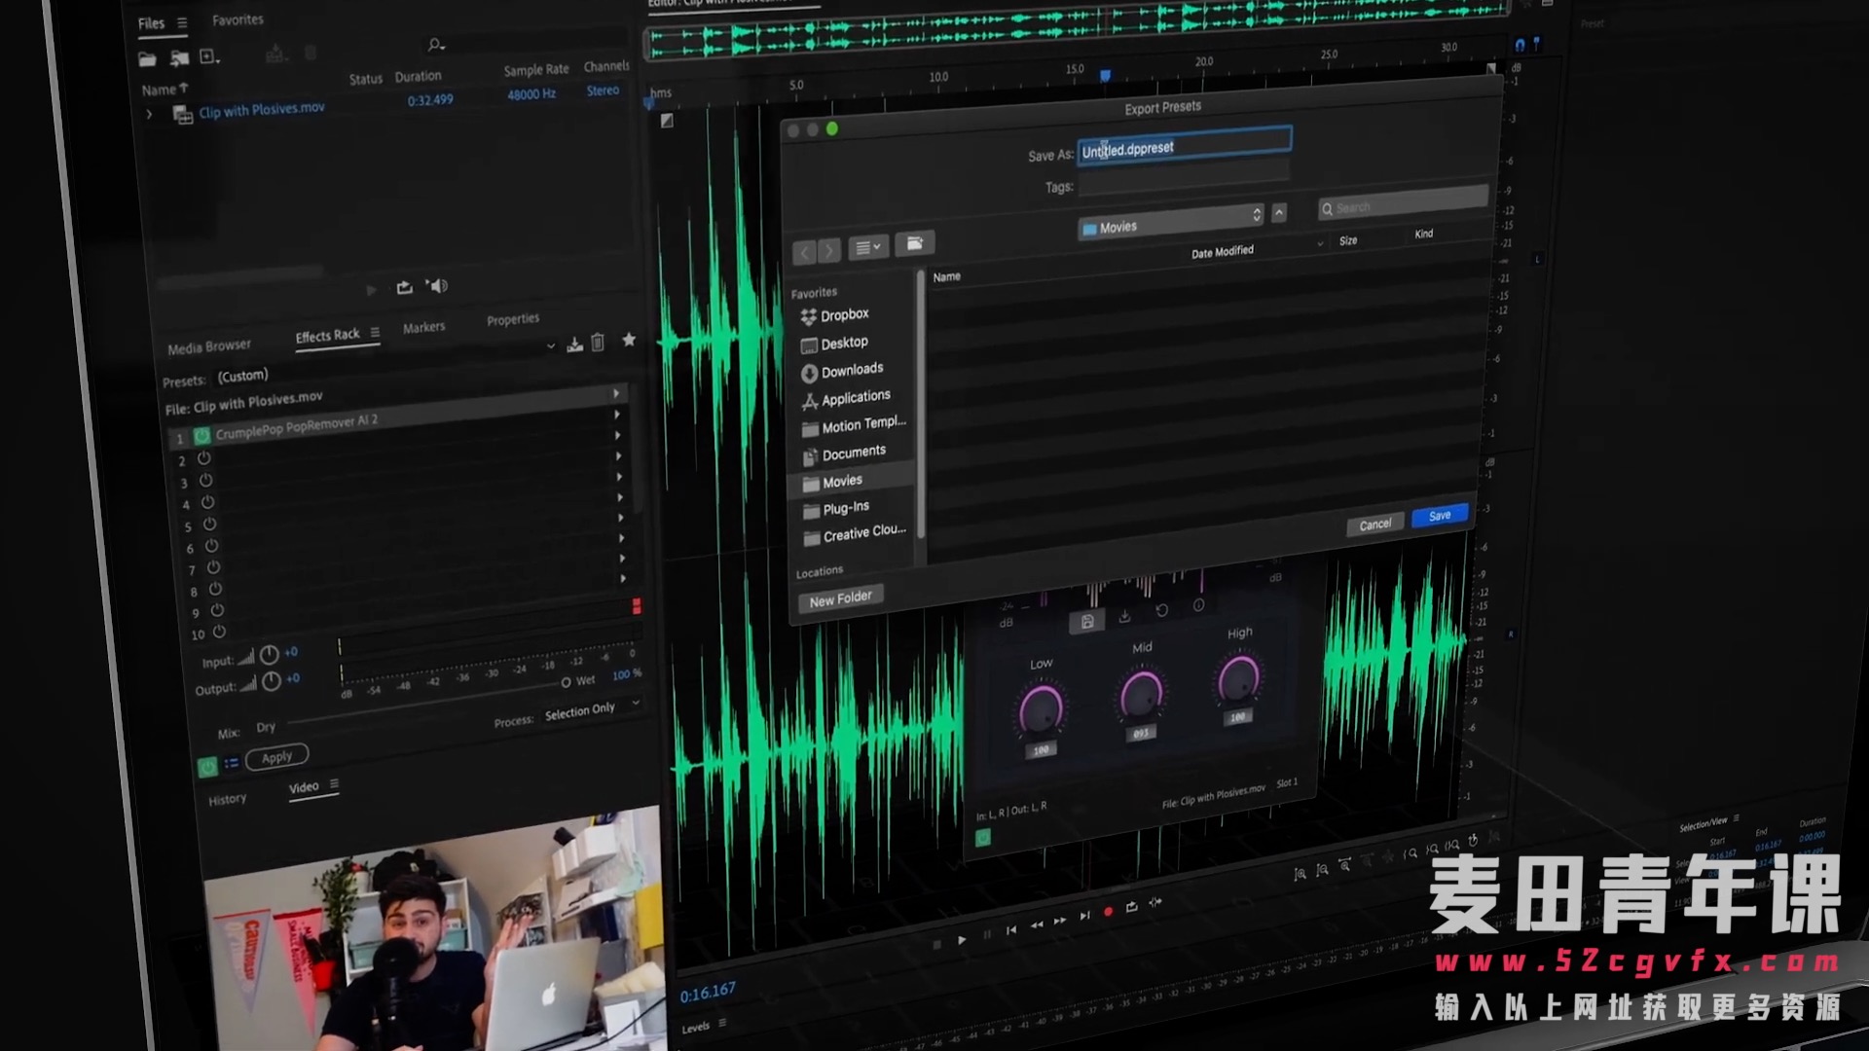Select Dropbox in dialog sidebar

click(x=834, y=315)
